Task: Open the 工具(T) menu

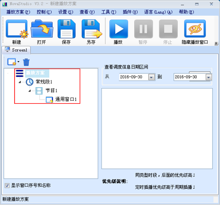Action: coord(109,12)
